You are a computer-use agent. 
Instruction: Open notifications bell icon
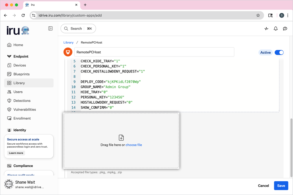click(276, 29)
